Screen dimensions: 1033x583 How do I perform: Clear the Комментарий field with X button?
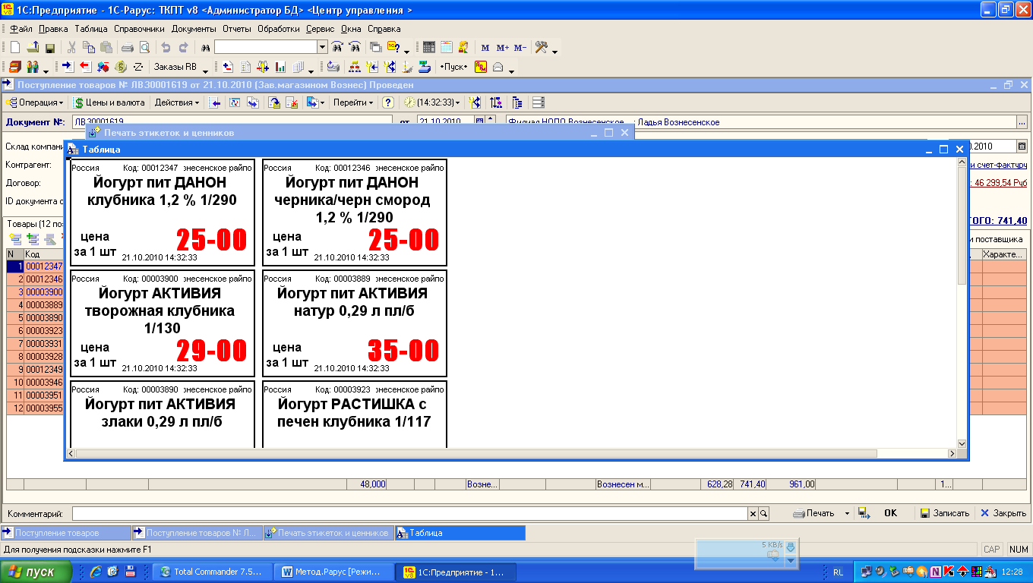(x=753, y=514)
